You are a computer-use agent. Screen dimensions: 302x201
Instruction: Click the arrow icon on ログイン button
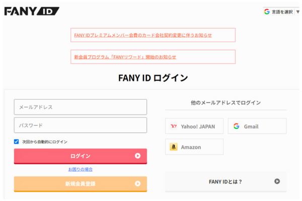(x=137, y=156)
